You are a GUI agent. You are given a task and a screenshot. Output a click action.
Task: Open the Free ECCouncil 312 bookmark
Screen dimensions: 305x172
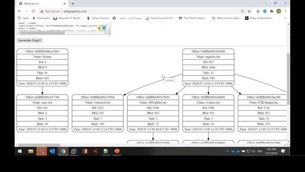tap(160, 18)
